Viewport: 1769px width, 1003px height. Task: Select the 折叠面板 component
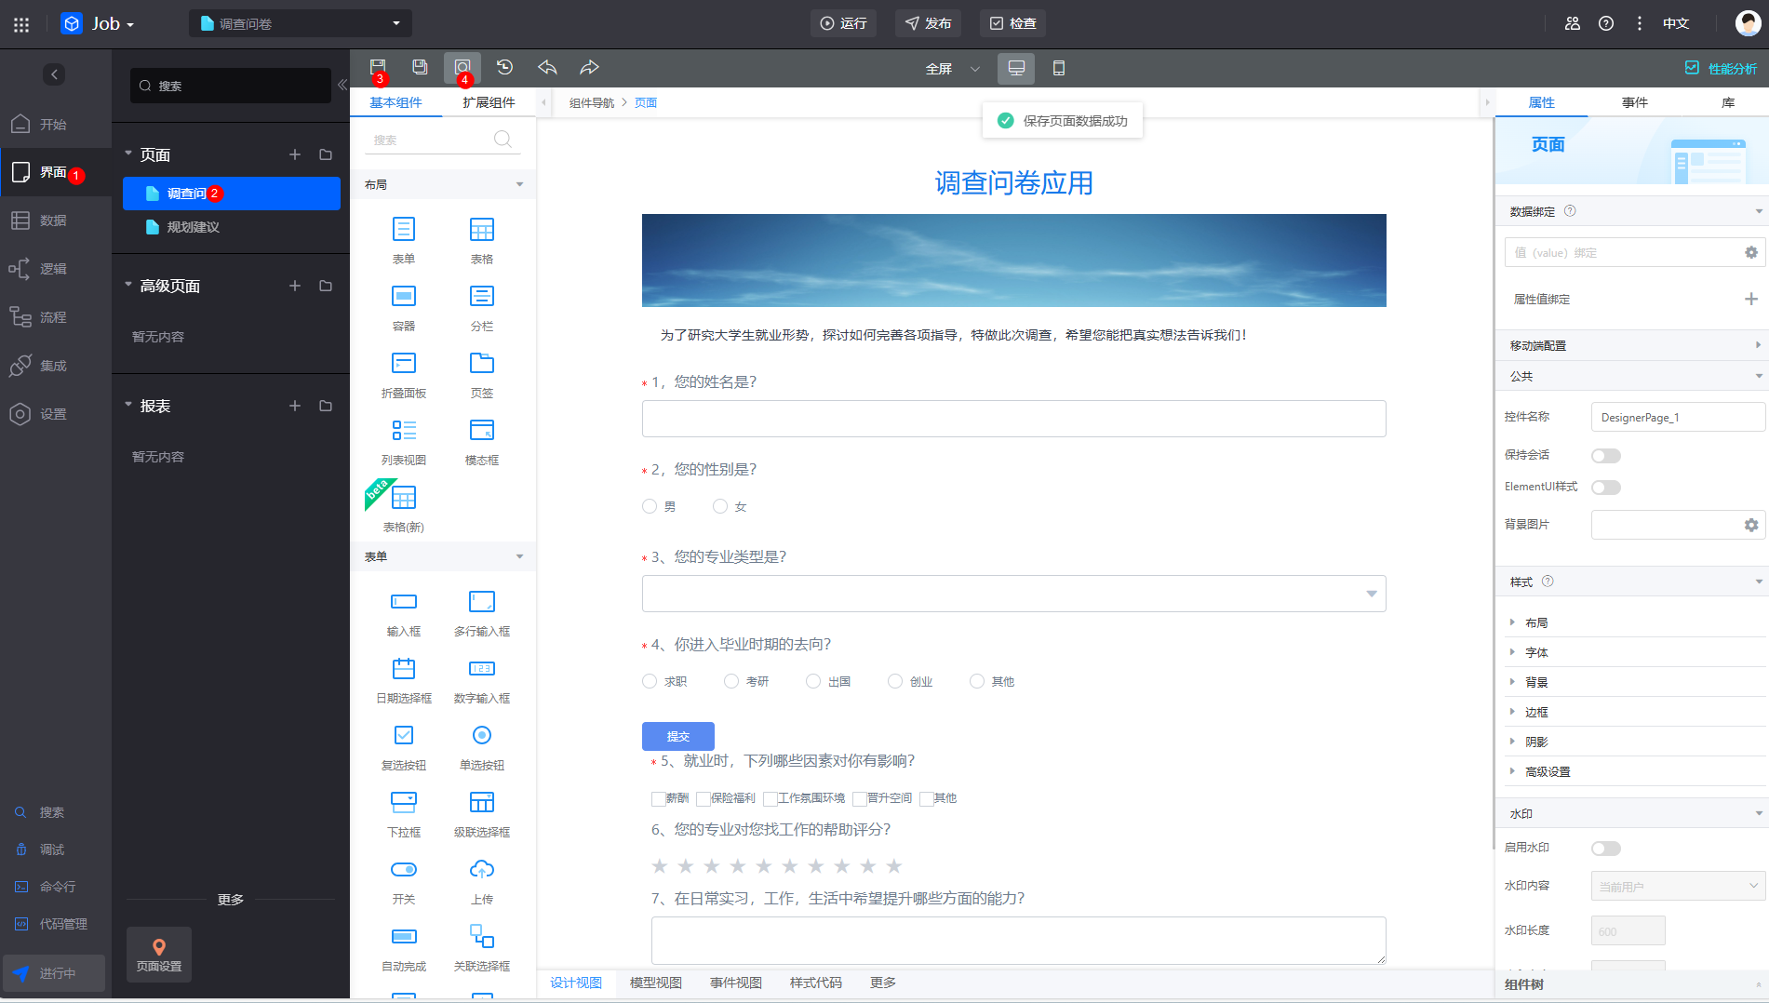(404, 374)
